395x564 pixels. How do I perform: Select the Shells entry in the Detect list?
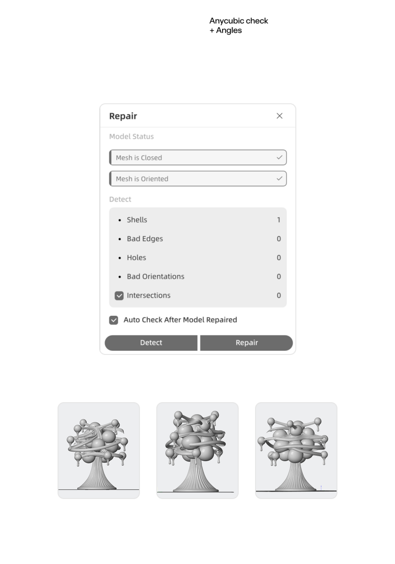click(137, 220)
